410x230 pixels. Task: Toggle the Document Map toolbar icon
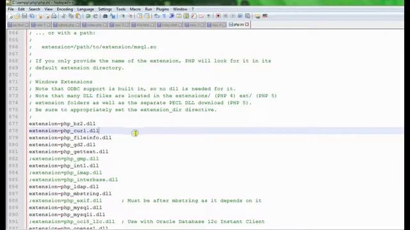[x=186, y=16]
